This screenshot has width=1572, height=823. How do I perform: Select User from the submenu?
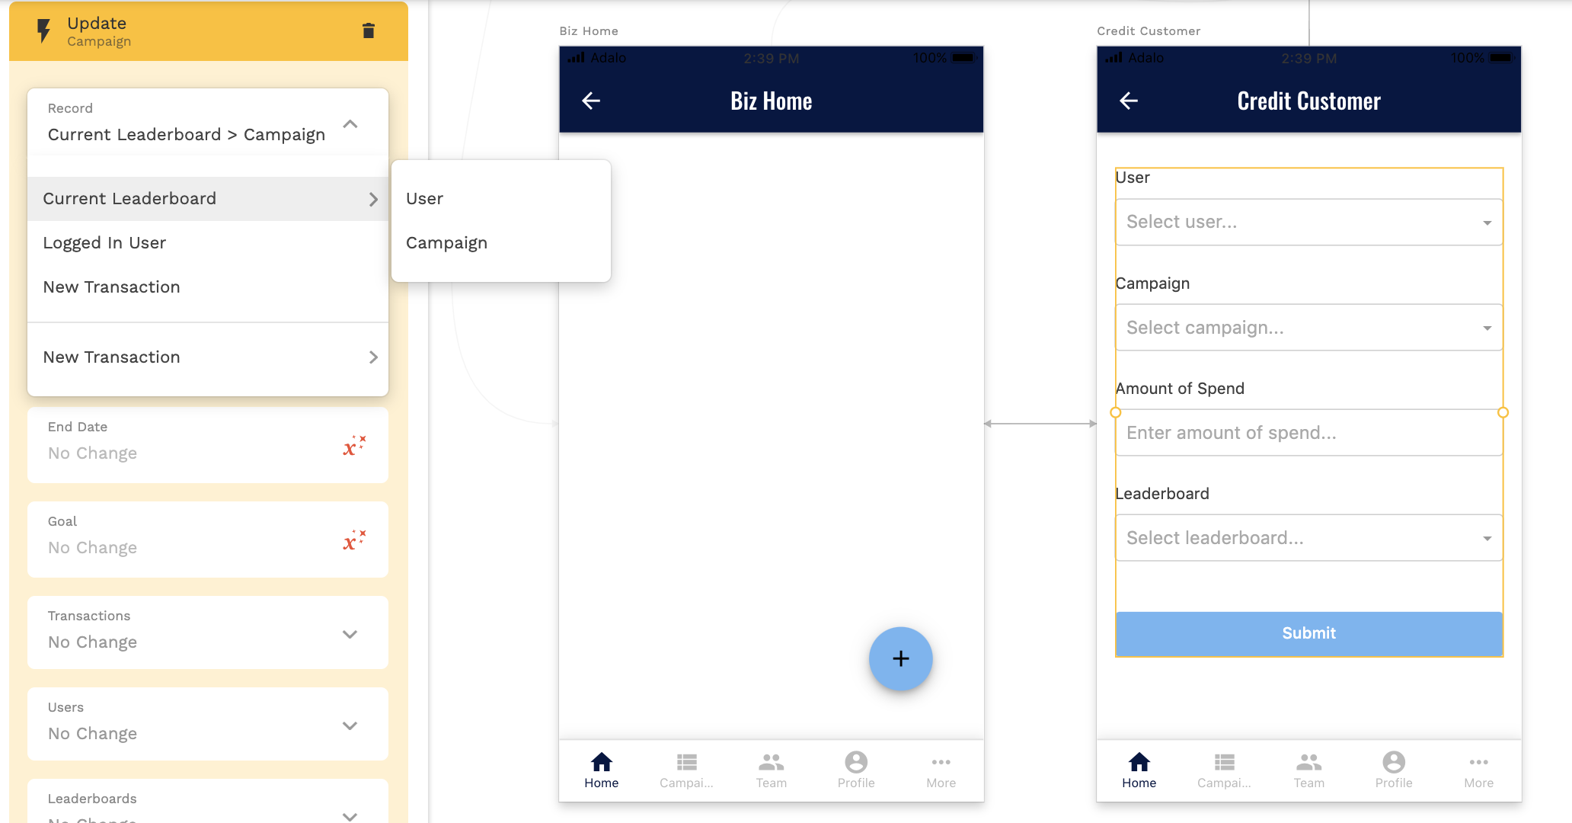425,199
